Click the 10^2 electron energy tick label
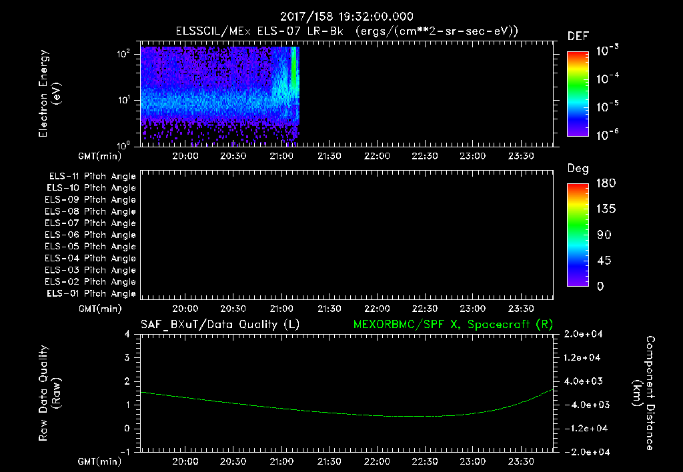This screenshot has width=683, height=472. [123, 54]
